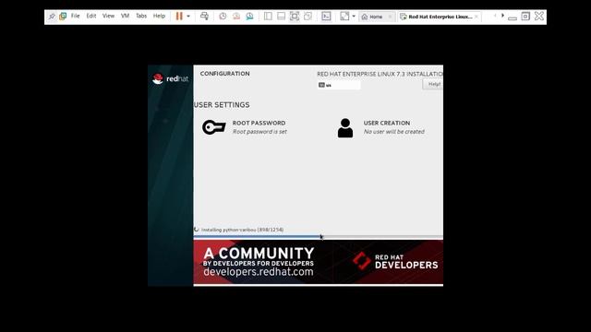The height and width of the screenshot is (332, 591).
Task: Click the installation spinner icon
Action: coord(197,230)
